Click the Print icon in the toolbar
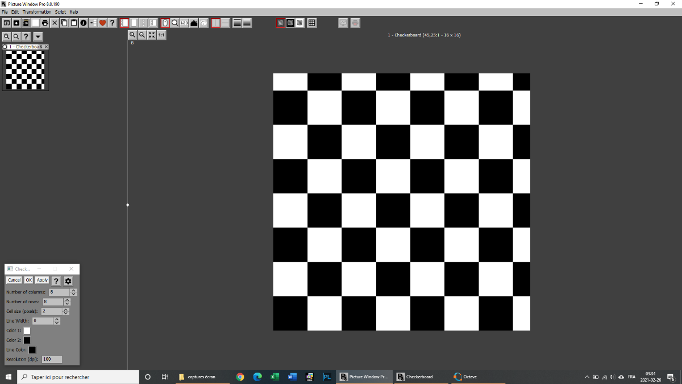 tap(44, 23)
